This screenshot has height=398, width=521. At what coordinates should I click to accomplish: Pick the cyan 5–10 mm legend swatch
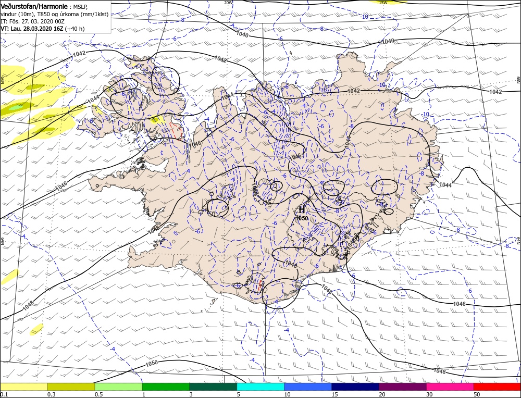[260, 387]
